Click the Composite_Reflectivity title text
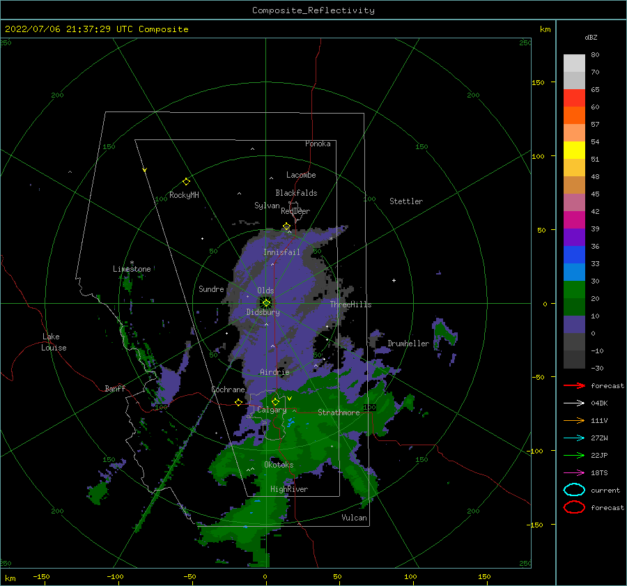The height and width of the screenshot is (586, 627). (x=313, y=10)
